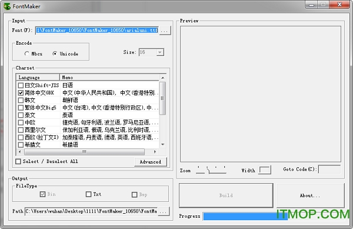Check the 希腊文 charset checkbox
The height and width of the screenshot is (229, 353).
click(21, 145)
